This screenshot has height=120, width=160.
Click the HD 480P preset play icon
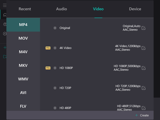55,108
